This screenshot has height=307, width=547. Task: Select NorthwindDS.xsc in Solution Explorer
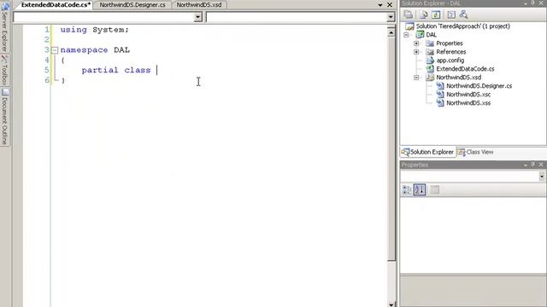[x=468, y=95]
